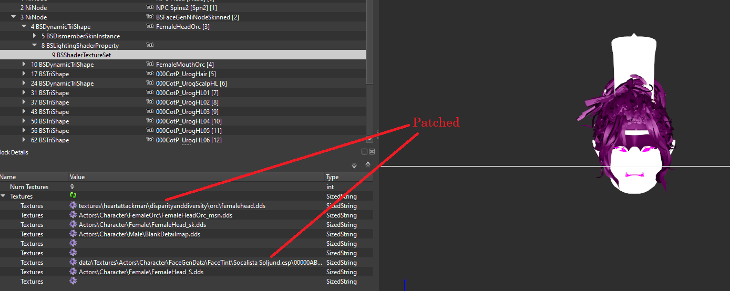The height and width of the screenshot is (291, 730).
Task: Click the flower icon before the FaceTint path
Action: tap(73, 262)
